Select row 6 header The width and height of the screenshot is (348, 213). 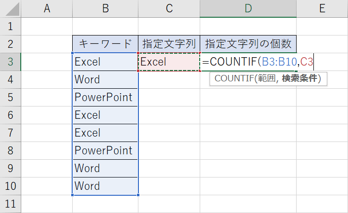[10, 115]
